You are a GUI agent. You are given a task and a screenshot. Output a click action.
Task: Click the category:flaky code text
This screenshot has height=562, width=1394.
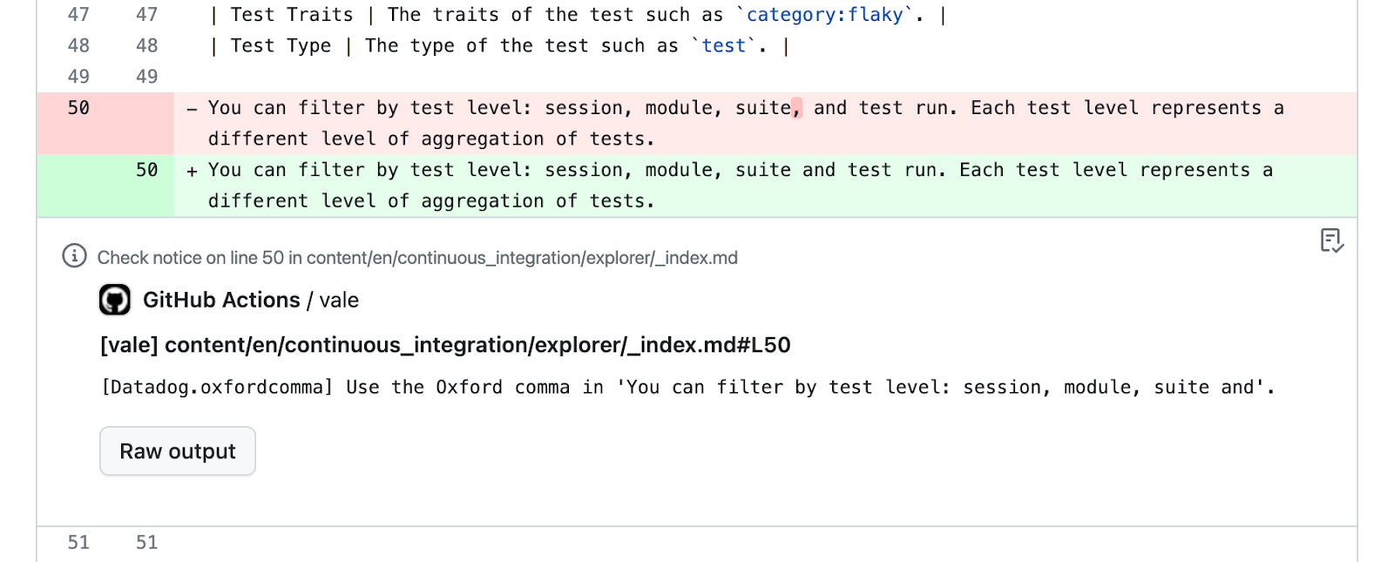click(x=824, y=15)
